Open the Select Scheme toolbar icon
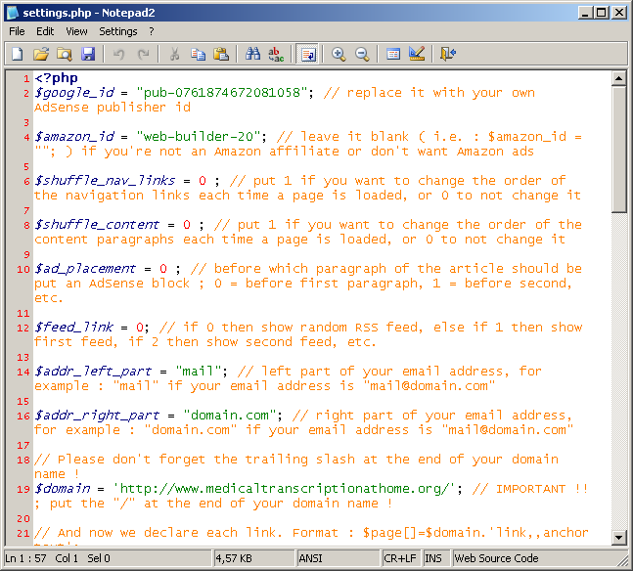 point(393,54)
